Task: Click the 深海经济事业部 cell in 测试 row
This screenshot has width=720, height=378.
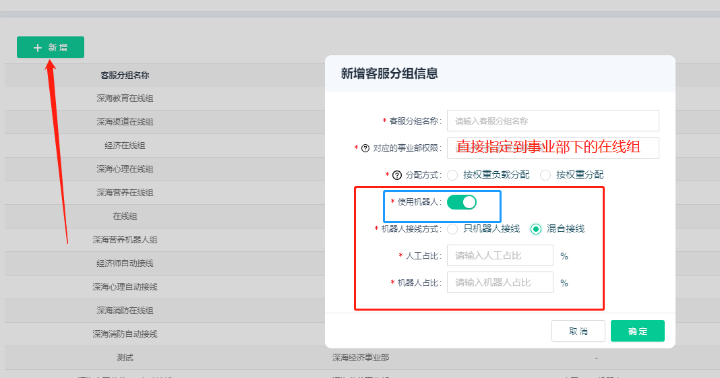Action: coord(360,358)
